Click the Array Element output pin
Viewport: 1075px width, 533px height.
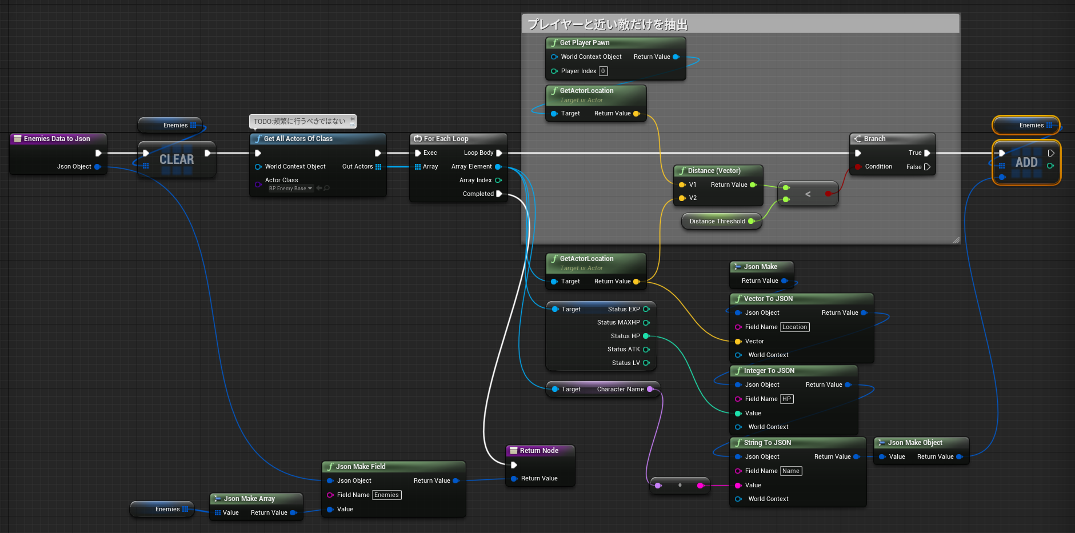pyautogui.click(x=498, y=167)
